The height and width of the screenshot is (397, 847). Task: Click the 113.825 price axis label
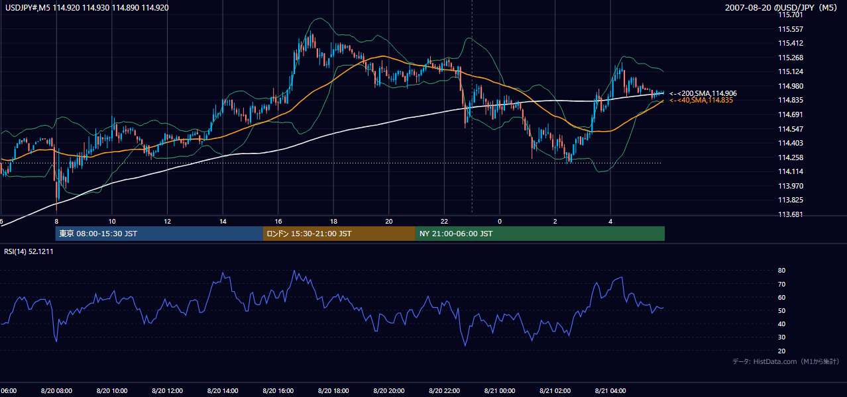coord(790,200)
